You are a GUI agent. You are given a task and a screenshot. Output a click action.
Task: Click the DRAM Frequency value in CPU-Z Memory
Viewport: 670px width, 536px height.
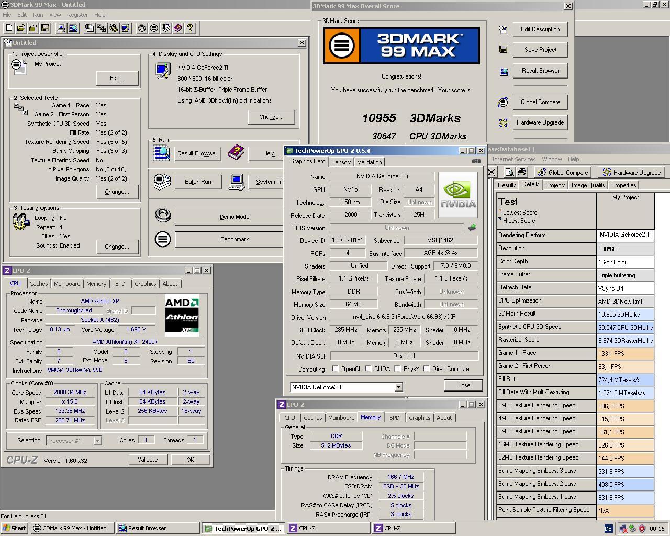pos(401,477)
